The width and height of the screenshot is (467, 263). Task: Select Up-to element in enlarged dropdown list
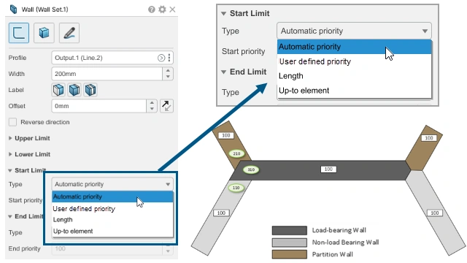point(354,91)
